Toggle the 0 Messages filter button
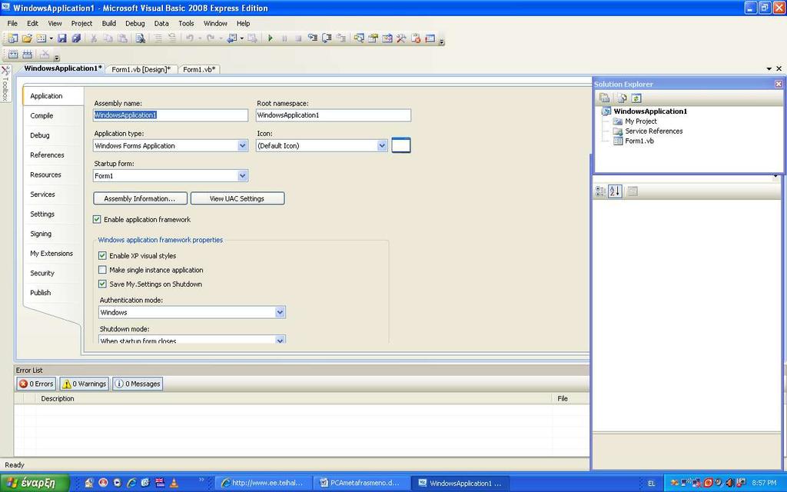Viewport: 787px width, 492px height. (x=138, y=384)
